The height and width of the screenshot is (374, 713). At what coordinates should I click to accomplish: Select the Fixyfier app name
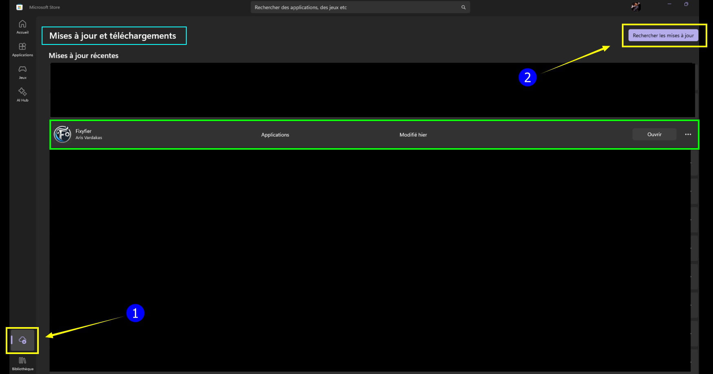[83, 131]
